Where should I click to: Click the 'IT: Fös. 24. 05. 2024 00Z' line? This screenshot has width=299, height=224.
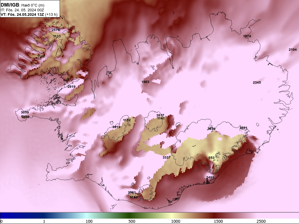coord(22,10)
